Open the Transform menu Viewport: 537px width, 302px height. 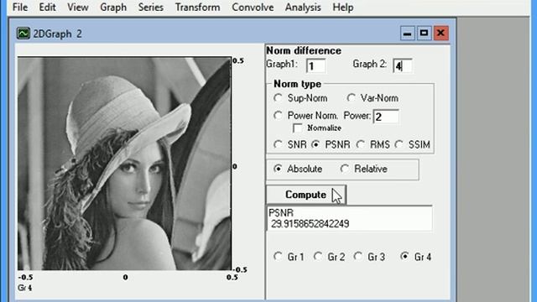coord(198,8)
